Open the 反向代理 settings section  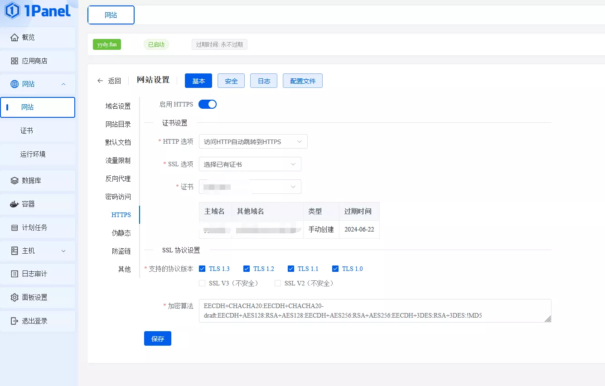(x=118, y=179)
